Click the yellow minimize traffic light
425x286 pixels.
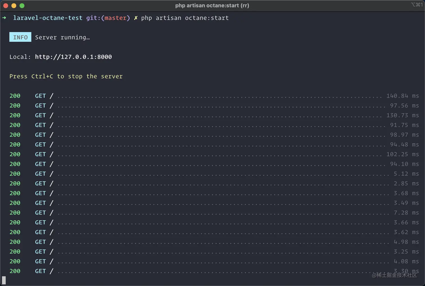[14, 5]
